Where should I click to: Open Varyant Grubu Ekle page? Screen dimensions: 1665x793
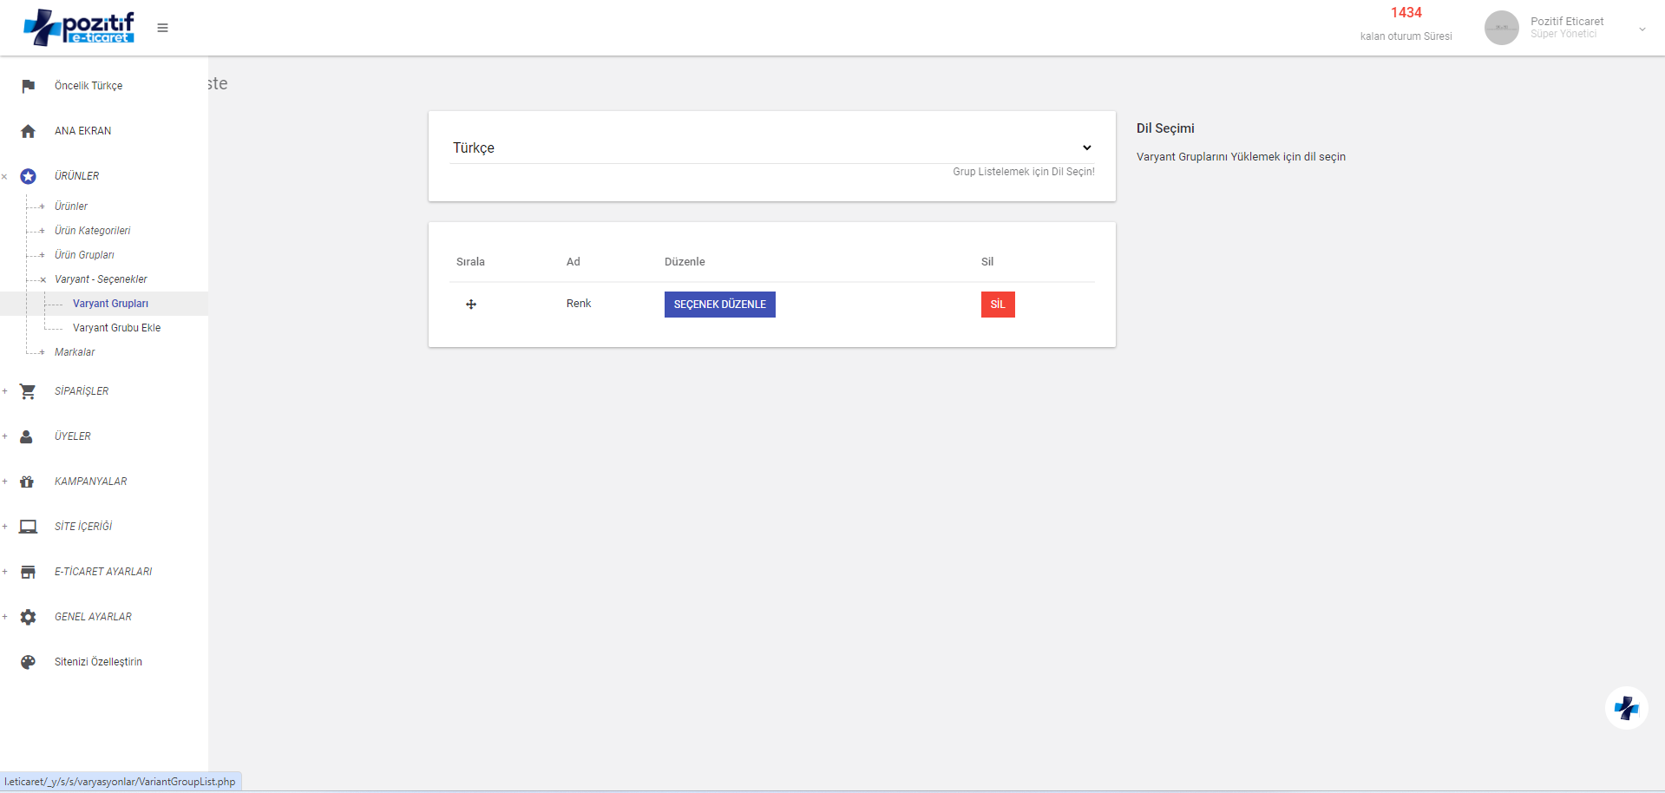116,328
